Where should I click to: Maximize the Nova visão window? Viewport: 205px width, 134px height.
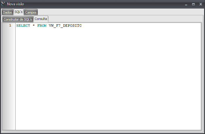193,4
